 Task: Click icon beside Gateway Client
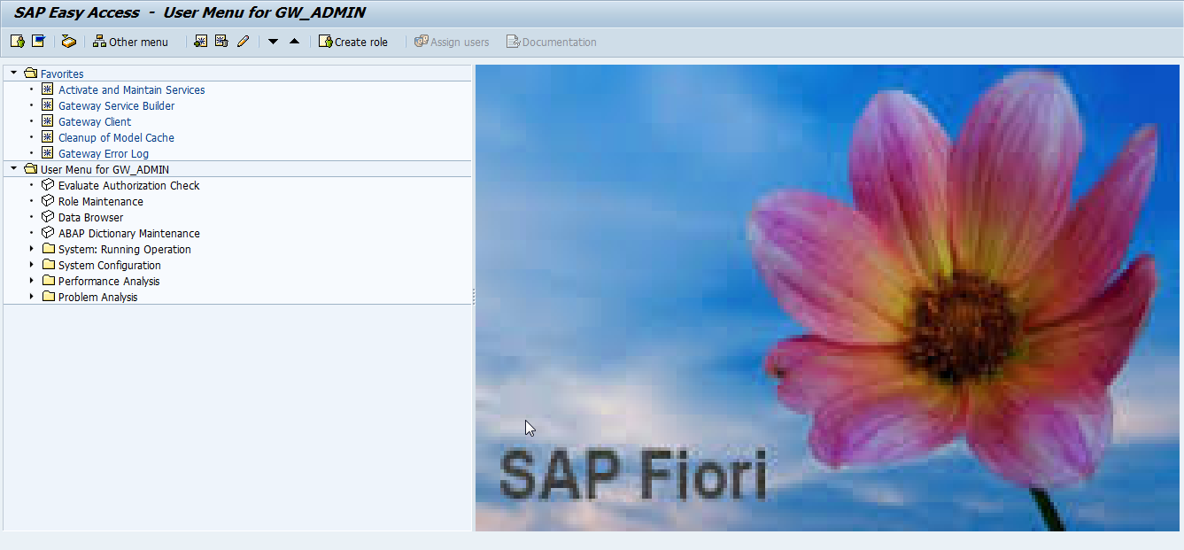coord(48,121)
